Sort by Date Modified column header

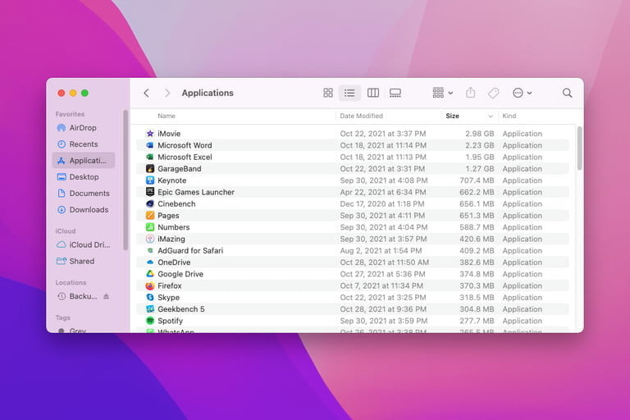click(x=361, y=116)
